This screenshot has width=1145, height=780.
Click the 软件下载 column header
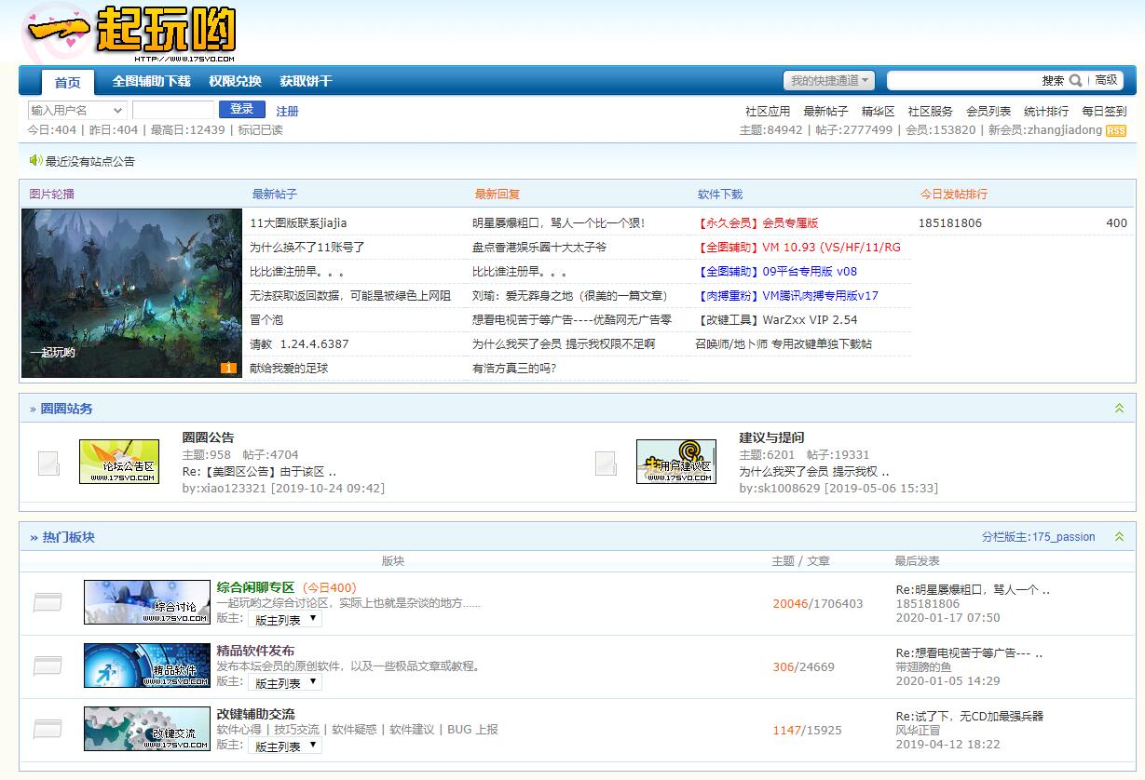point(720,195)
